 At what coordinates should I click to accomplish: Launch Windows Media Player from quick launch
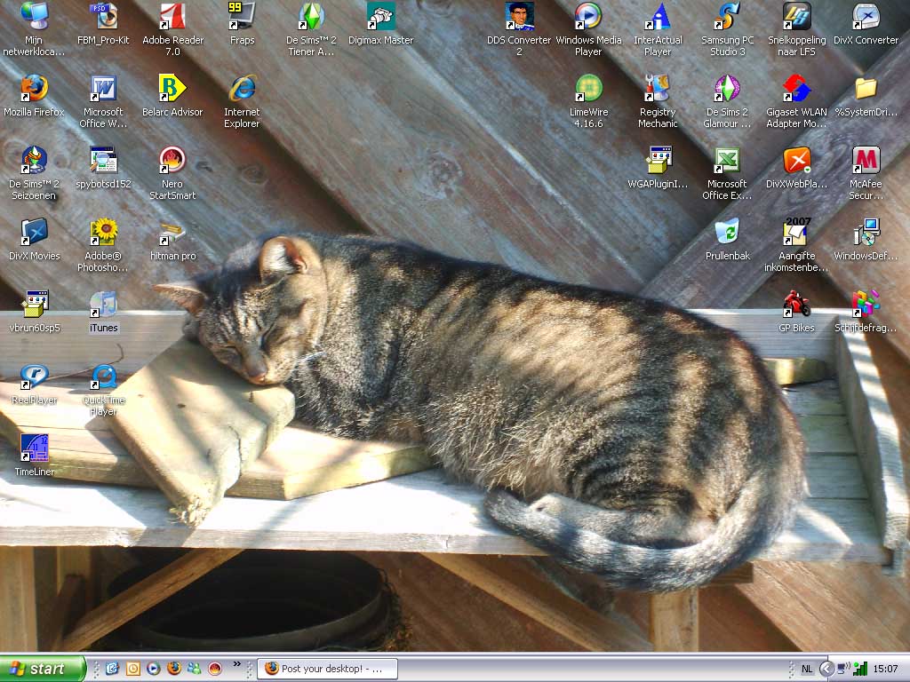(x=153, y=669)
